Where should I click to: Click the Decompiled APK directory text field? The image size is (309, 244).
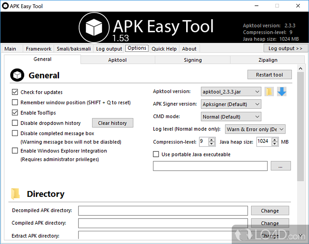click(x=163, y=211)
